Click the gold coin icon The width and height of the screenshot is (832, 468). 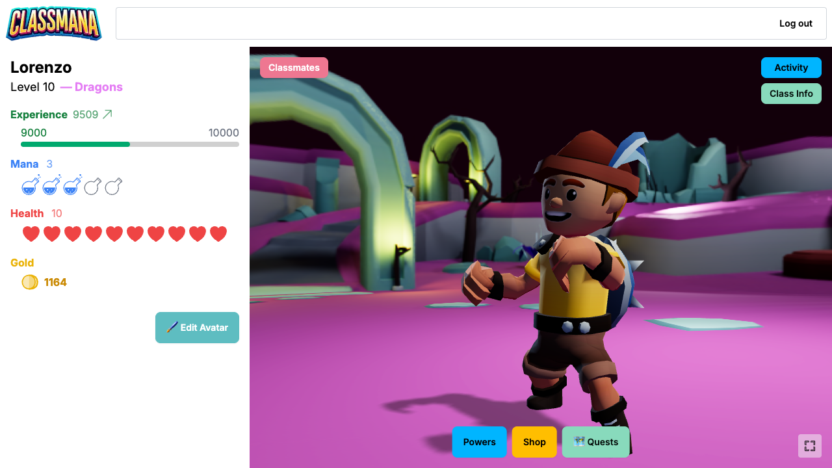tap(30, 282)
